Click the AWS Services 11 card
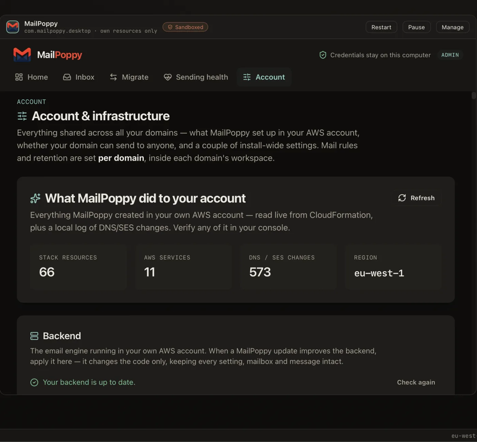477x442 pixels. click(183, 267)
